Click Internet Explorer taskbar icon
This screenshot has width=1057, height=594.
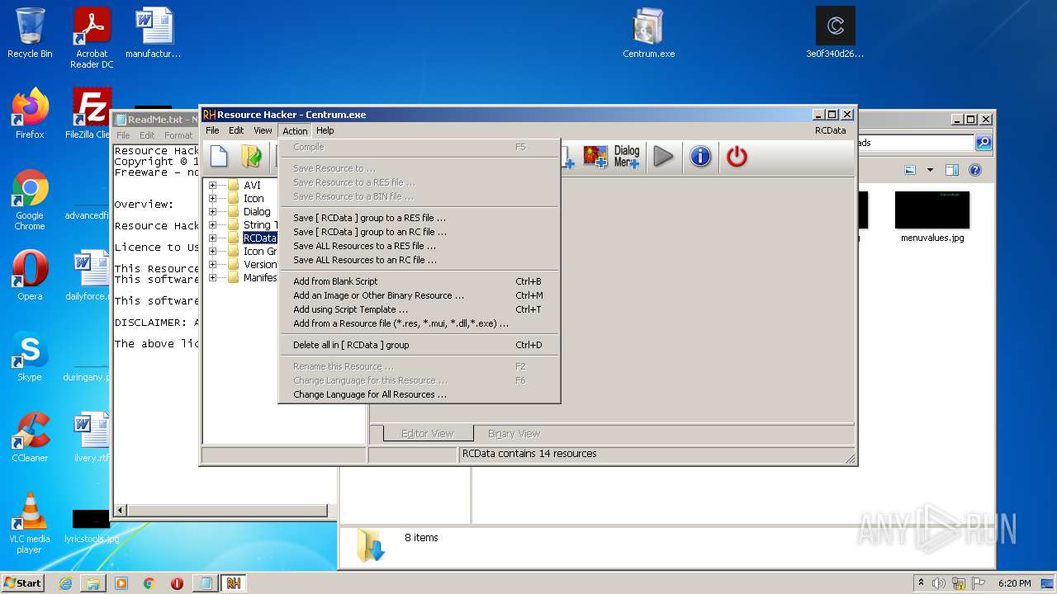click(65, 583)
